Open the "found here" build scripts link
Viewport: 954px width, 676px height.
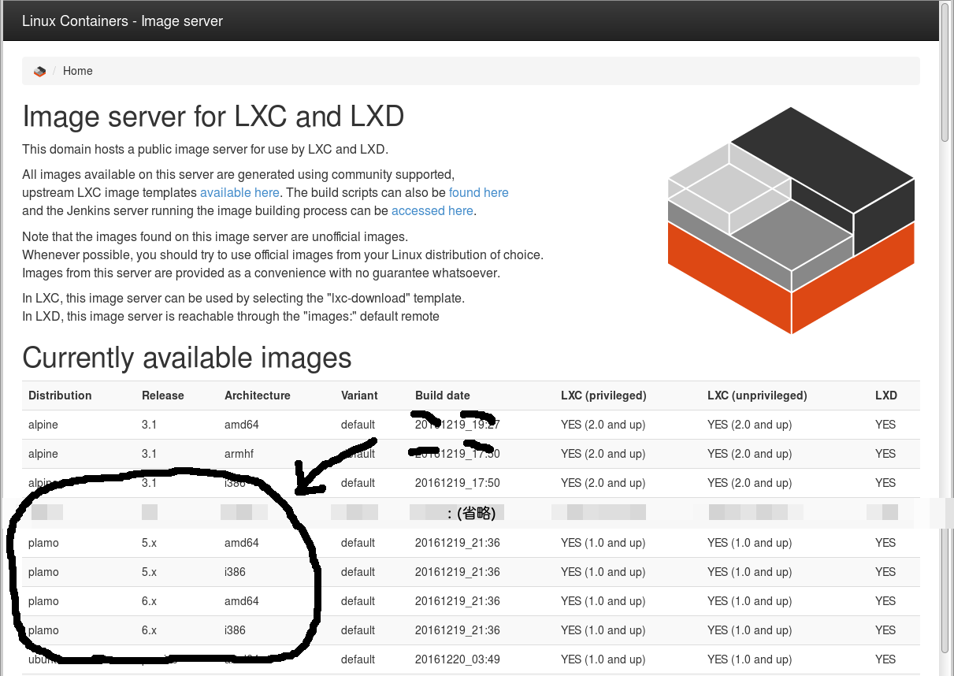pos(478,192)
